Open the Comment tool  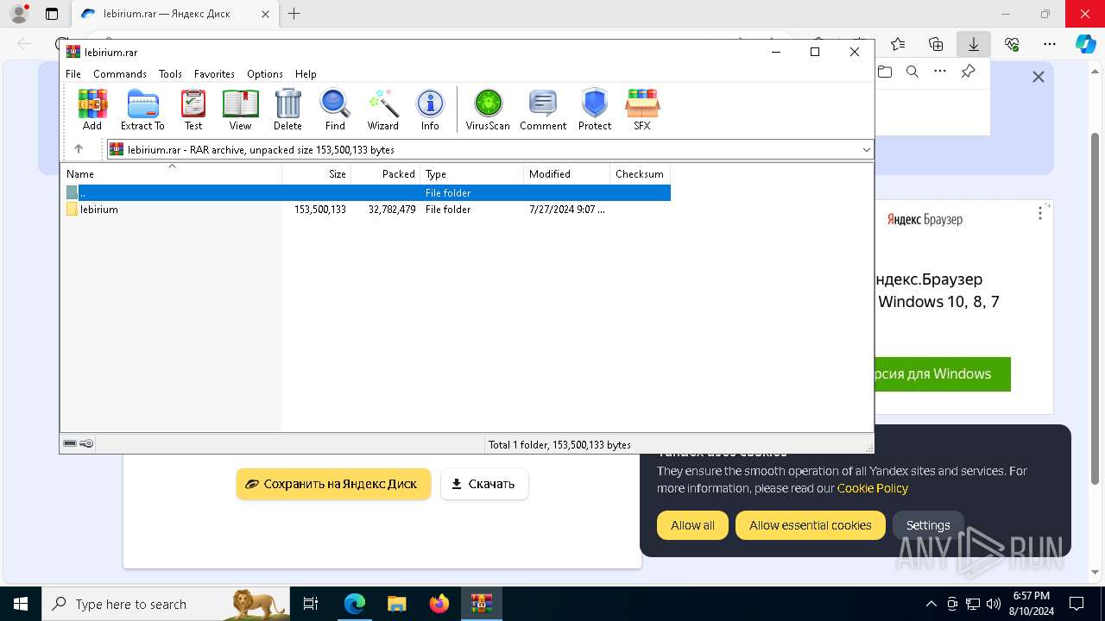(543, 110)
